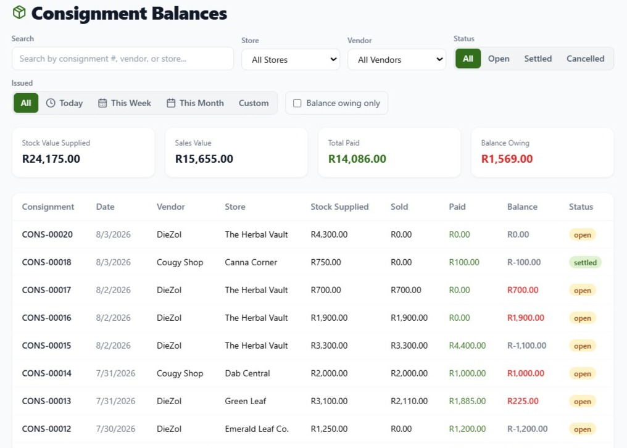Click the R1,885.00 paid amount

pos(467,401)
